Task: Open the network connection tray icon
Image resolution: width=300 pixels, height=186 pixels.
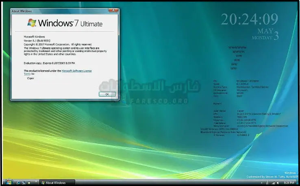Action: (x=267, y=183)
